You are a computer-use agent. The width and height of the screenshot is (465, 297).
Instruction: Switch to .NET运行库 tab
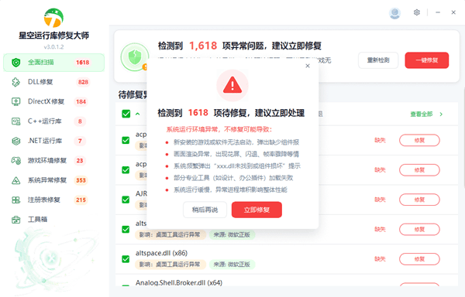click(x=53, y=141)
